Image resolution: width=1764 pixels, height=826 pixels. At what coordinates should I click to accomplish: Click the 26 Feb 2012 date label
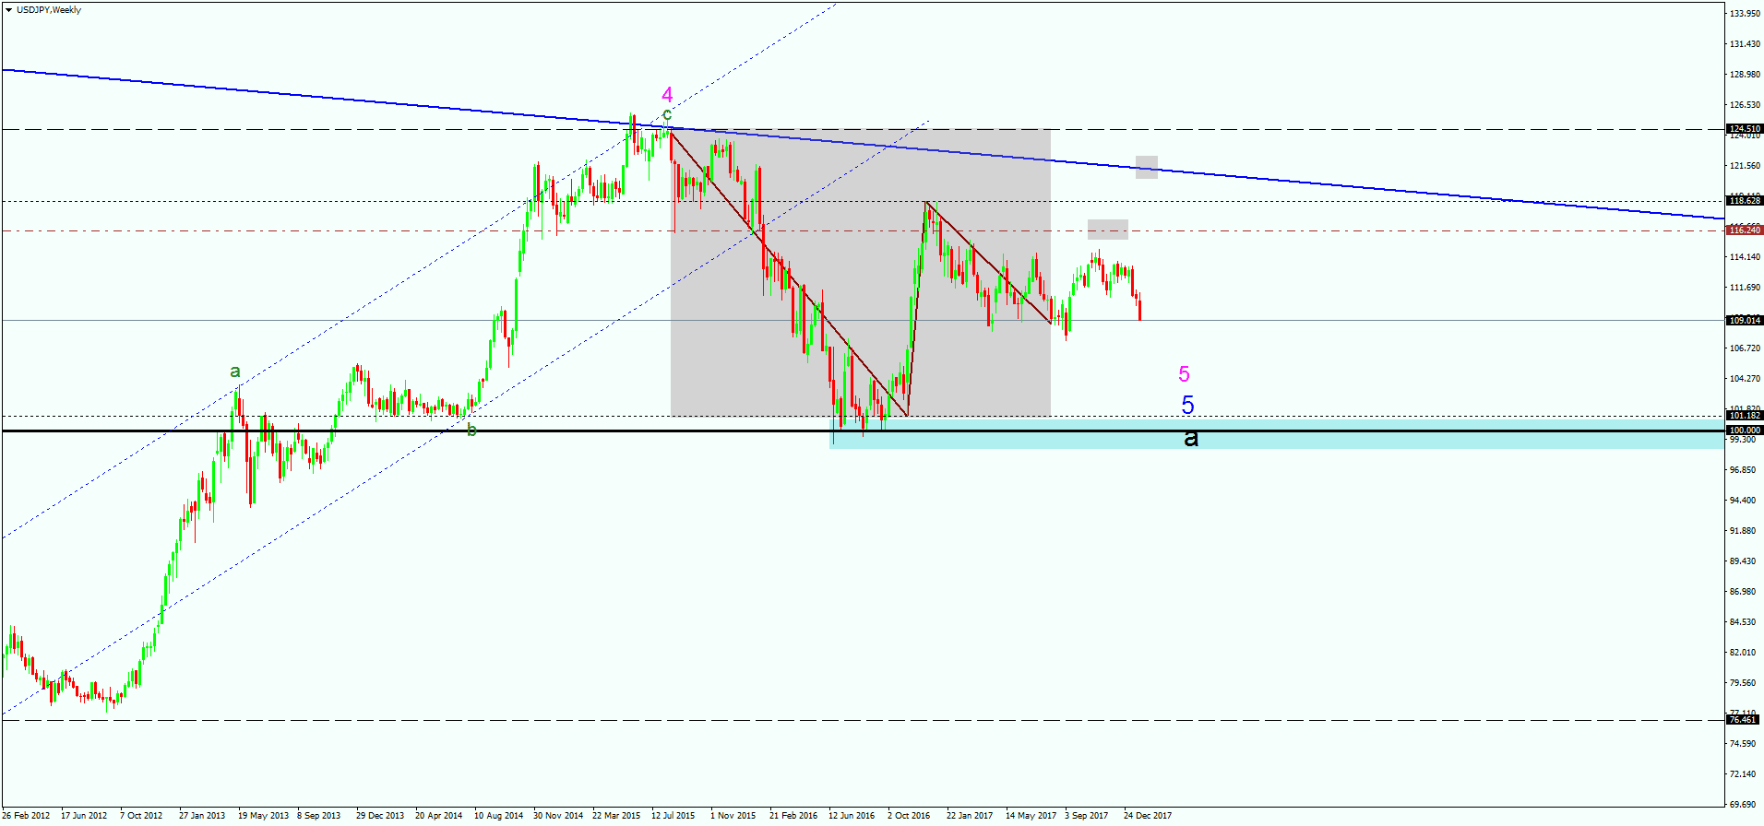[26, 816]
